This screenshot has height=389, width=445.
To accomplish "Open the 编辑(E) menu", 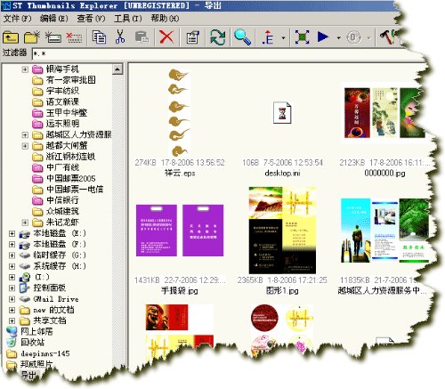I will point(54,19).
